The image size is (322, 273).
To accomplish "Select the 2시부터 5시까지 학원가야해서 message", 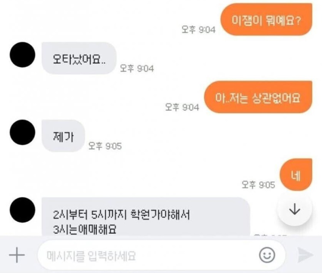I will coord(121,215).
